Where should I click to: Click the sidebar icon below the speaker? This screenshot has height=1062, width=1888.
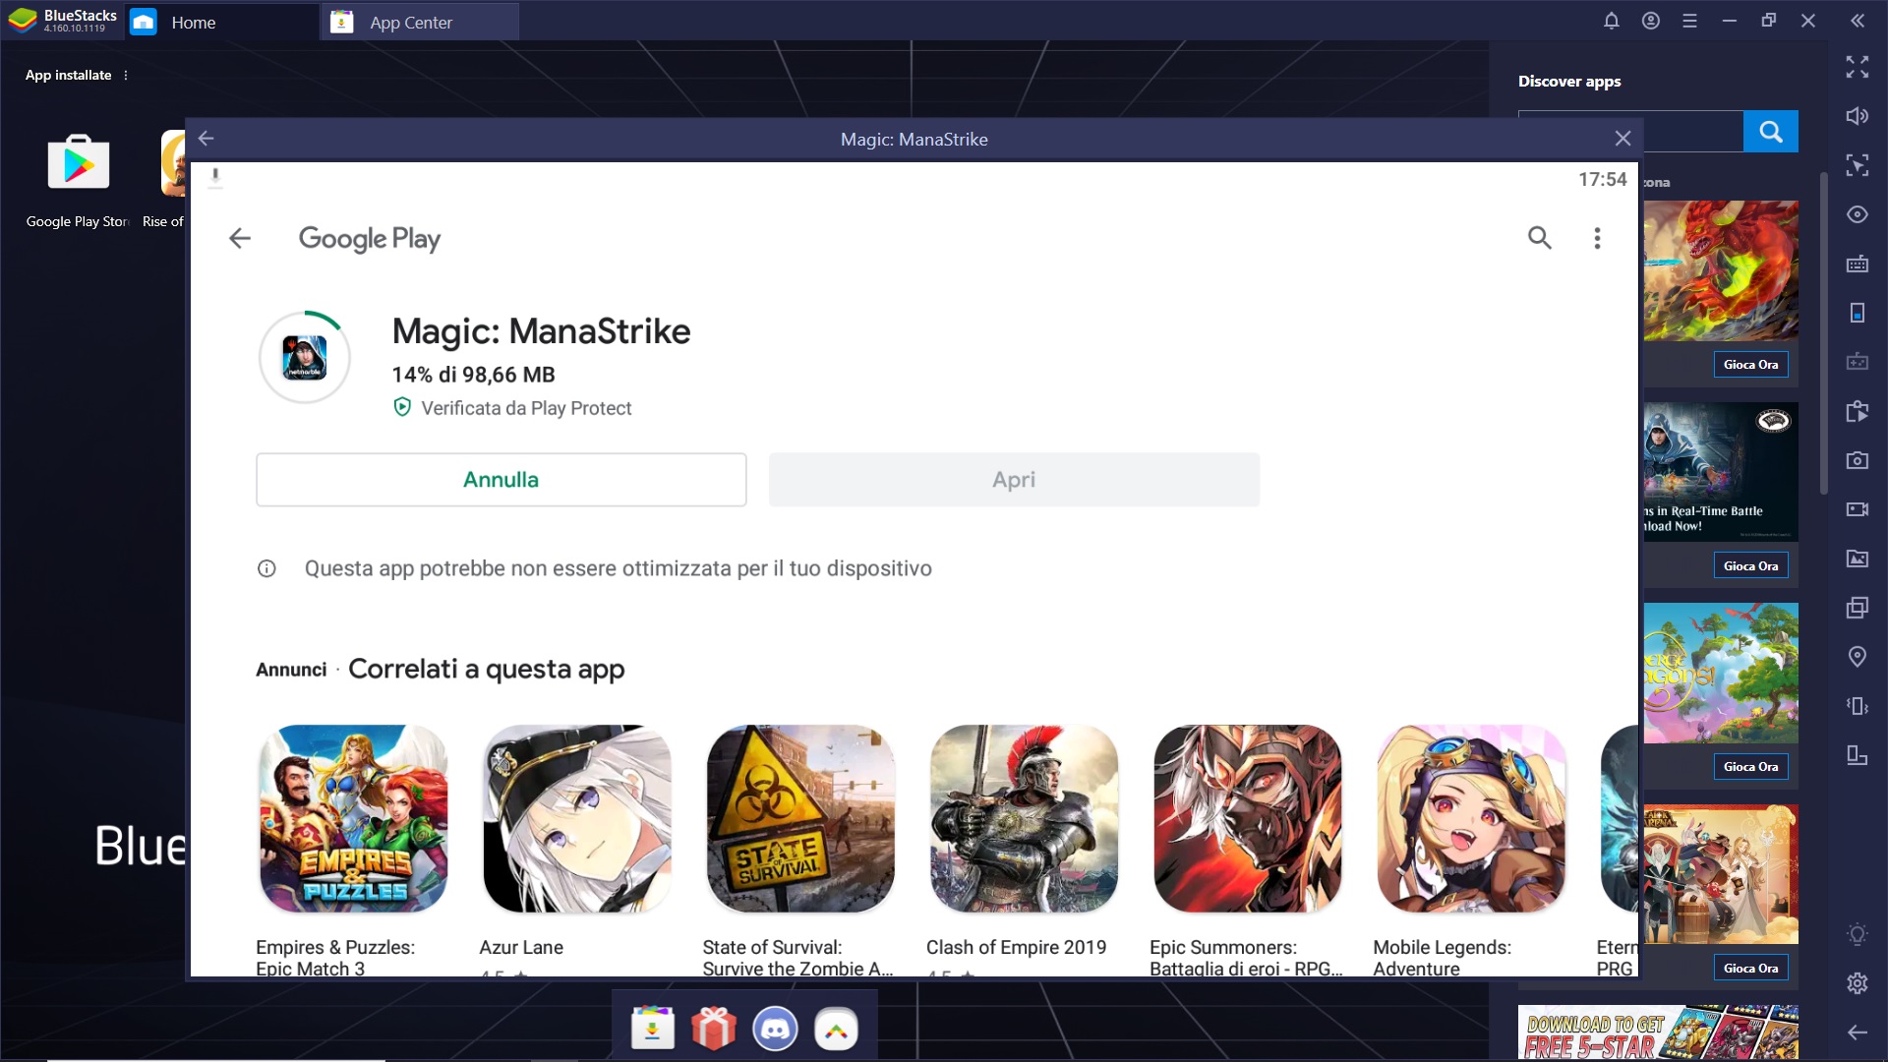1857,165
